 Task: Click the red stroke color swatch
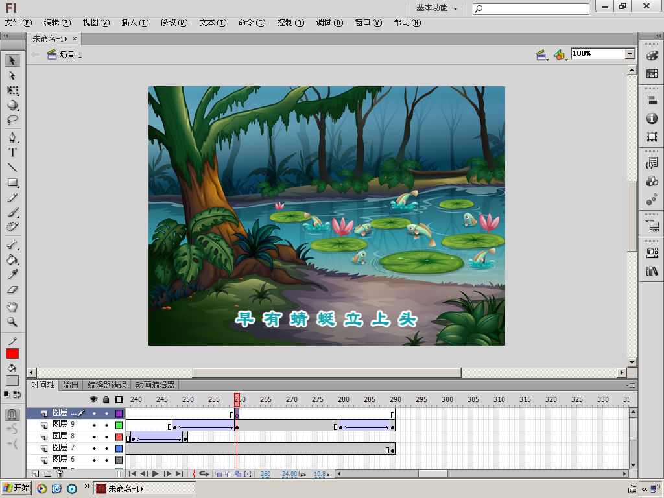click(12, 353)
